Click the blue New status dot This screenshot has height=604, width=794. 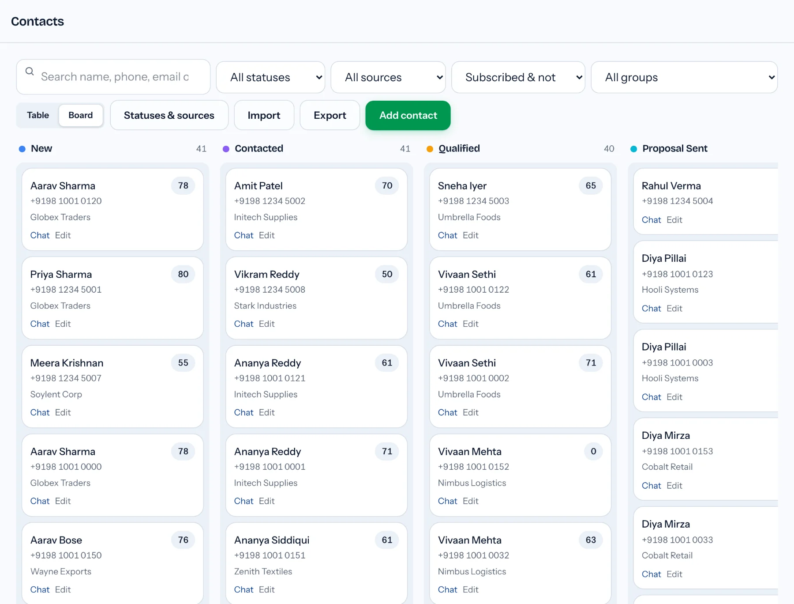coord(22,149)
